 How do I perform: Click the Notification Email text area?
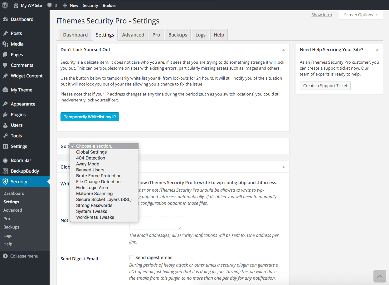tap(155, 222)
